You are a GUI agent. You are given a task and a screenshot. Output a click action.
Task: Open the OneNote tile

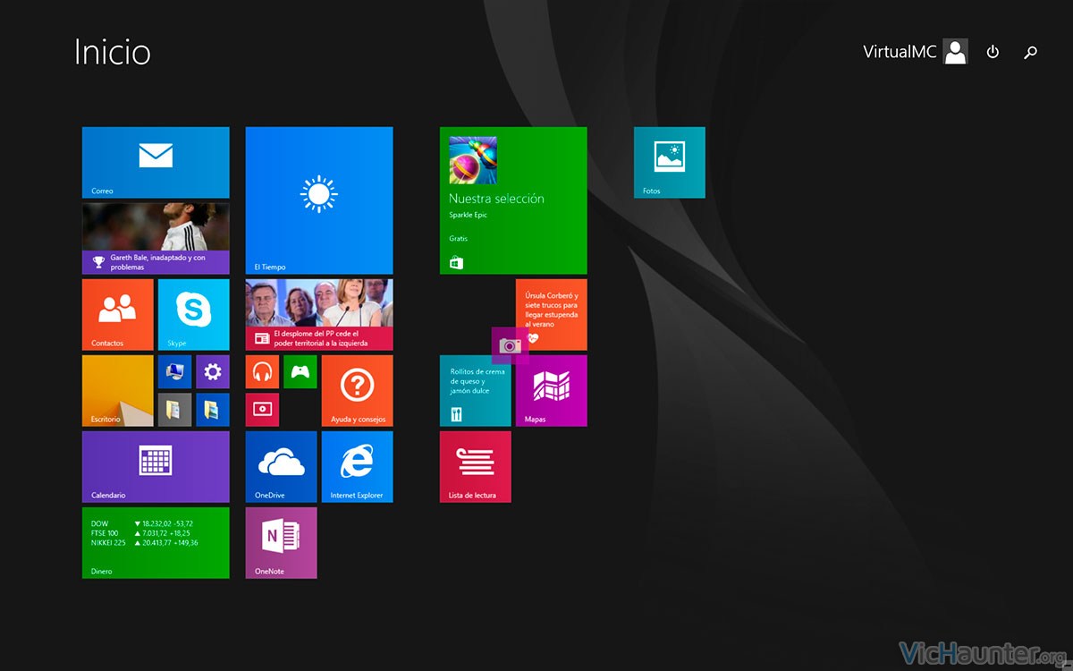pos(282,543)
